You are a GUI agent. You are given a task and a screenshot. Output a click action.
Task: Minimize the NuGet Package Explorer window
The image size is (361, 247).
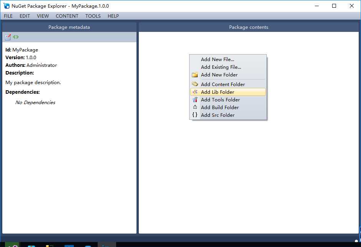[317, 6]
